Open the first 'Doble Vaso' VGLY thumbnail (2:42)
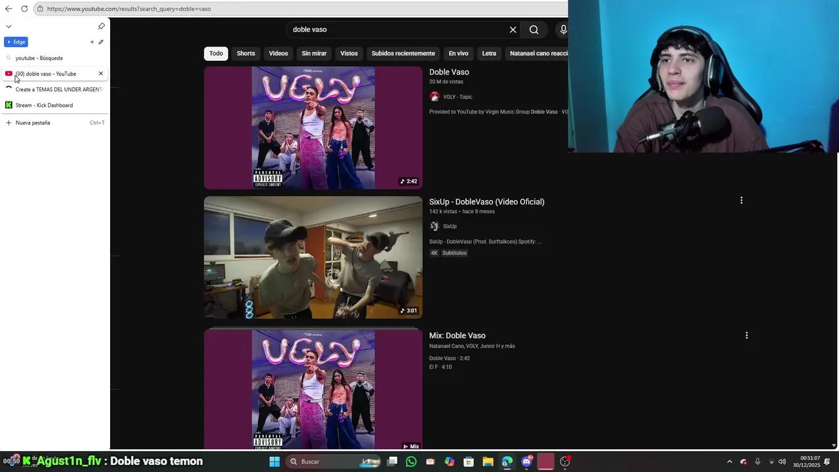 pos(313,128)
